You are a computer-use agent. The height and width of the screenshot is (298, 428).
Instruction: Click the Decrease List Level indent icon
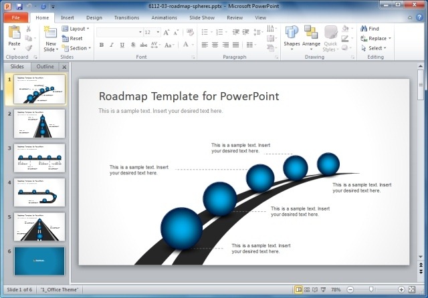[236, 32]
